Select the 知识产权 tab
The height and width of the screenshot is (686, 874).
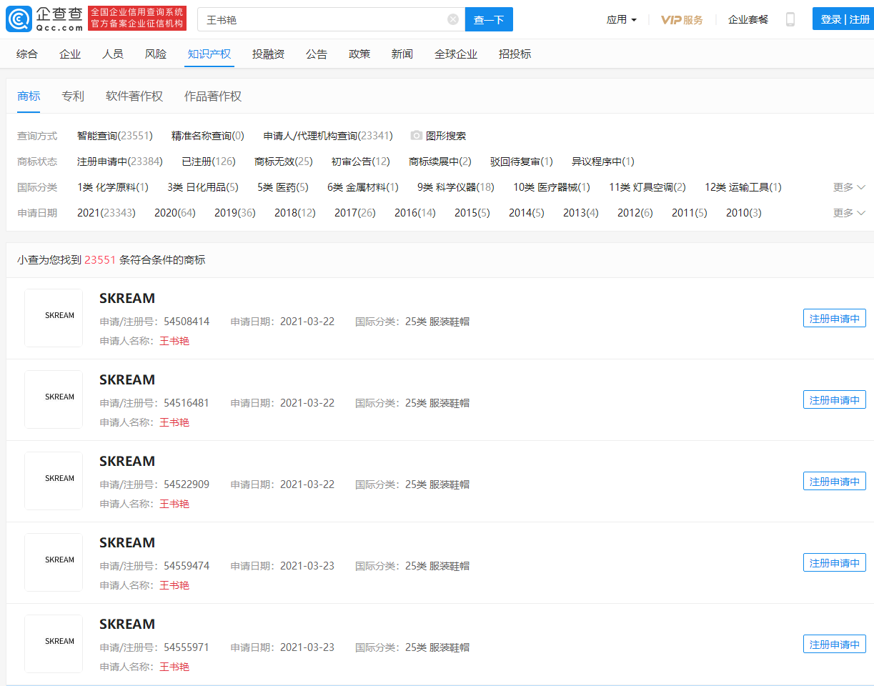[x=209, y=54]
